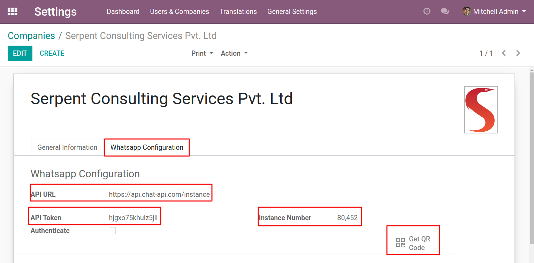Viewport: 534px width, 263px height.
Task: Open the Dashboard menu
Action: 123,11
